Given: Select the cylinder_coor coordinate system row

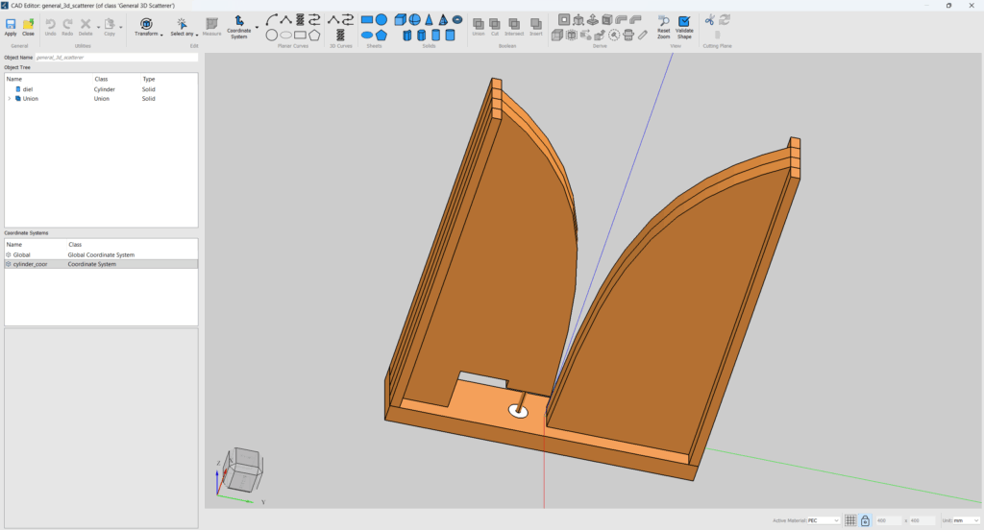Looking at the screenshot, I should click(x=101, y=264).
